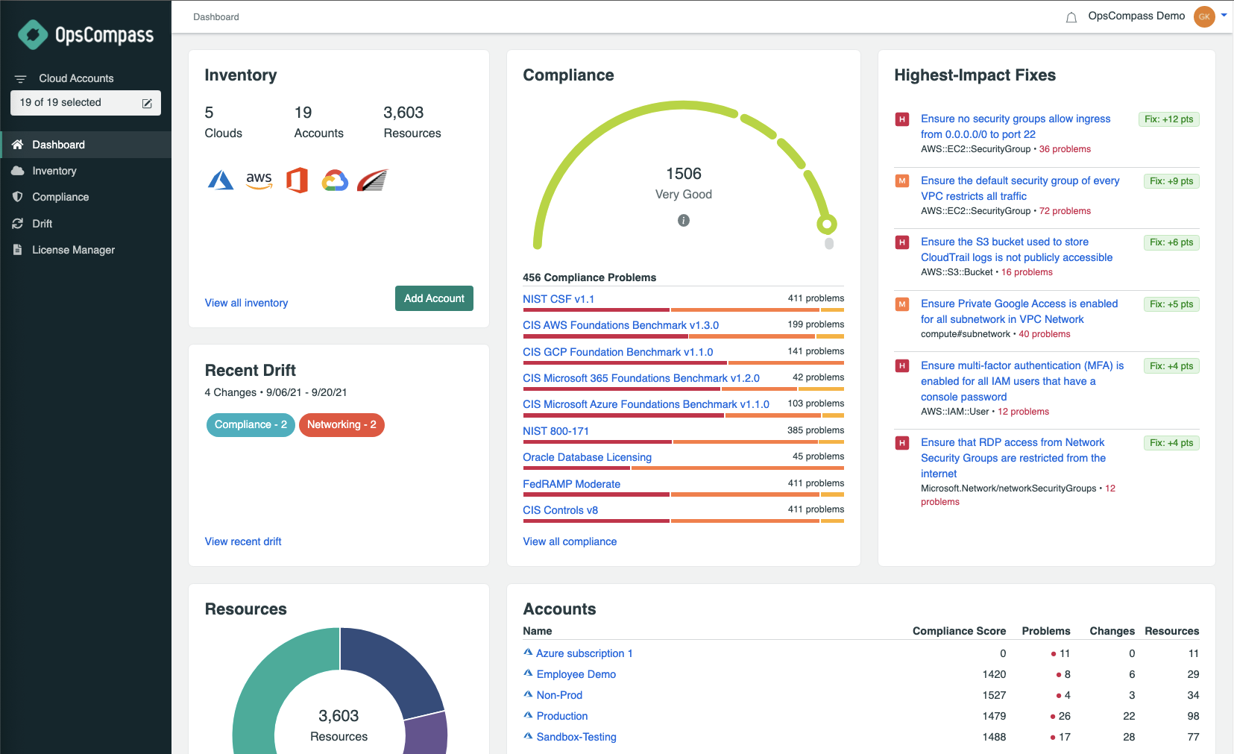Image resolution: width=1234 pixels, height=754 pixels.
Task: Open CIS AWS Foundations Benchmark v1.3.0
Action: coord(620,325)
